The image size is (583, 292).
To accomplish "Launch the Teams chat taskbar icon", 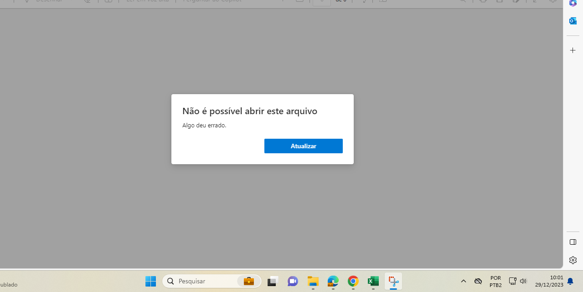I will click(293, 281).
